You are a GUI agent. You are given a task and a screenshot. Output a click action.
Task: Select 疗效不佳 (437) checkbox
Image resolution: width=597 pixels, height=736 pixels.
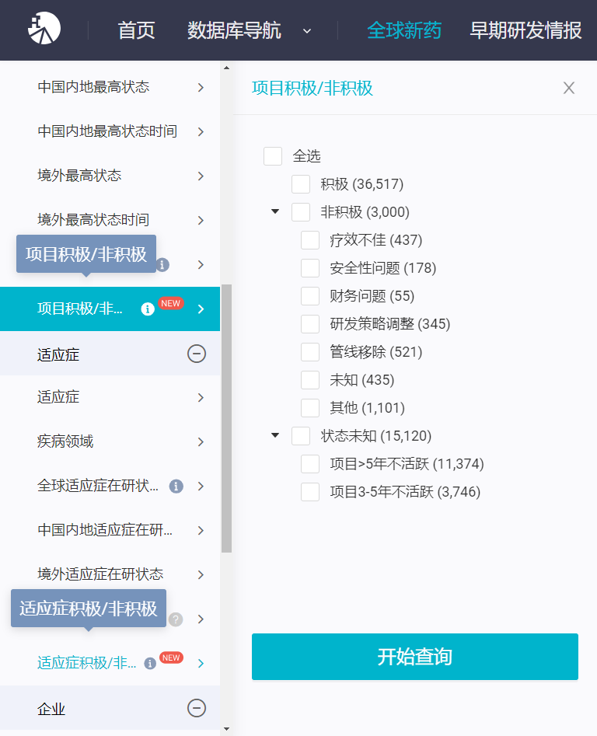(x=310, y=240)
